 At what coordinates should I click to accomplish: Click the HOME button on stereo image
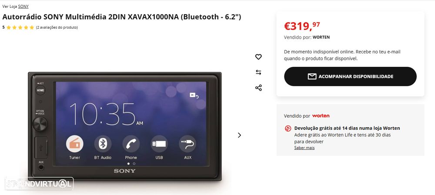click(x=40, y=90)
